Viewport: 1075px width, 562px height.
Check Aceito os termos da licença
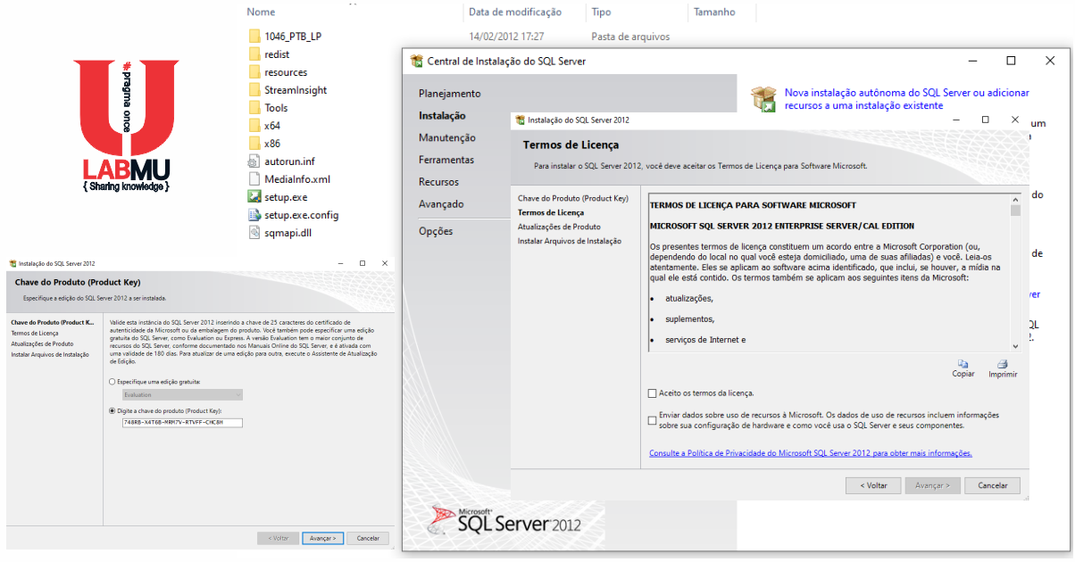tap(653, 393)
